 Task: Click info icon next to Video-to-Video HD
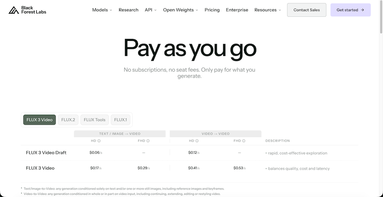pyautogui.click(x=197, y=141)
